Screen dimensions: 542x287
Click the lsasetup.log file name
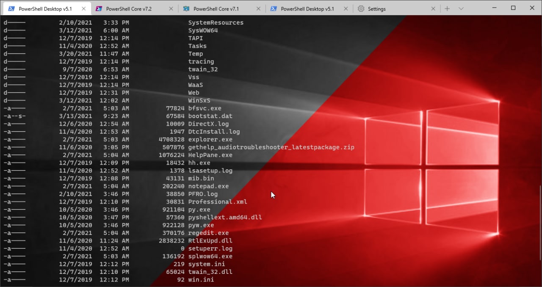point(210,171)
